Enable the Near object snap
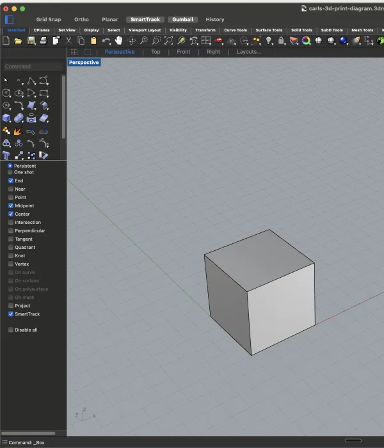The image size is (384, 448). tap(11, 189)
